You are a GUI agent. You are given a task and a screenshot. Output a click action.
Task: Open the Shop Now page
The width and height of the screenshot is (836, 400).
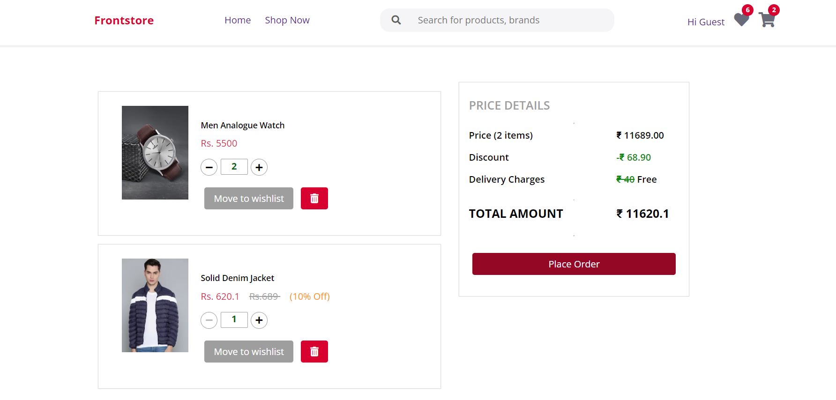click(287, 20)
